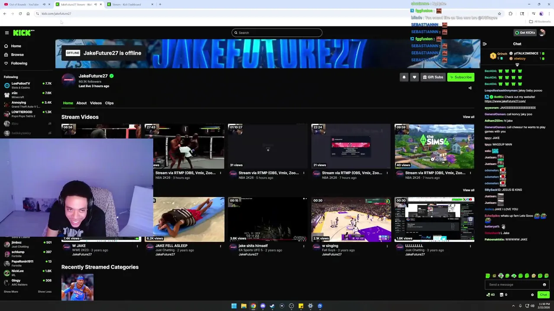Play the w singing basketball clip thumbnail
The width and height of the screenshot is (554, 311).
tap(351, 219)
